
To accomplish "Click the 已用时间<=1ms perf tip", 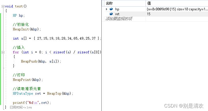I will point(21,108).
